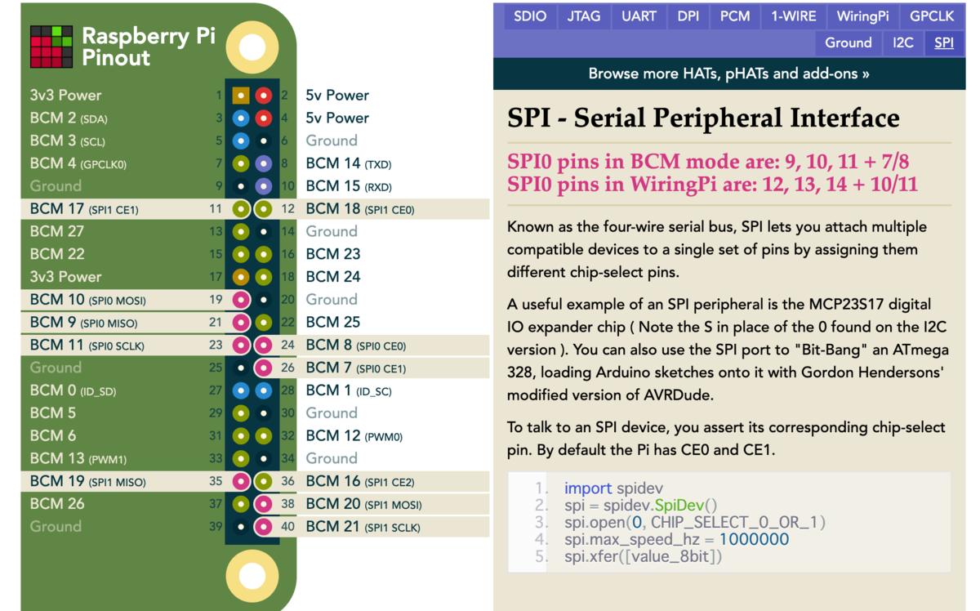980x611 pixels.
Task: Select blue pin 27 BCM 0 ID_SD
Action: click(241, 390)
